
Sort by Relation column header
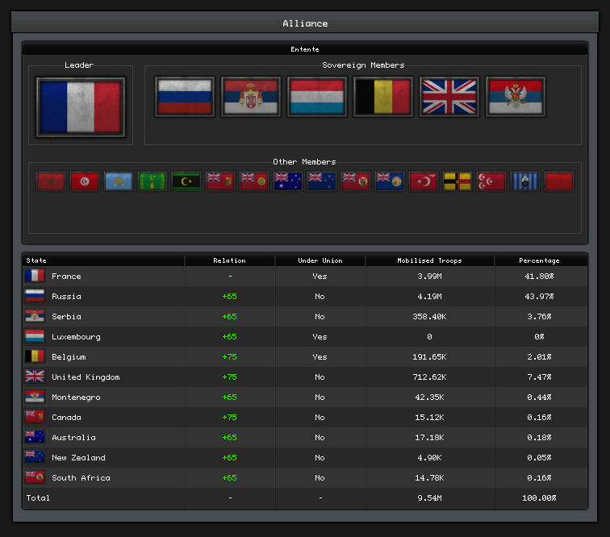229,260
